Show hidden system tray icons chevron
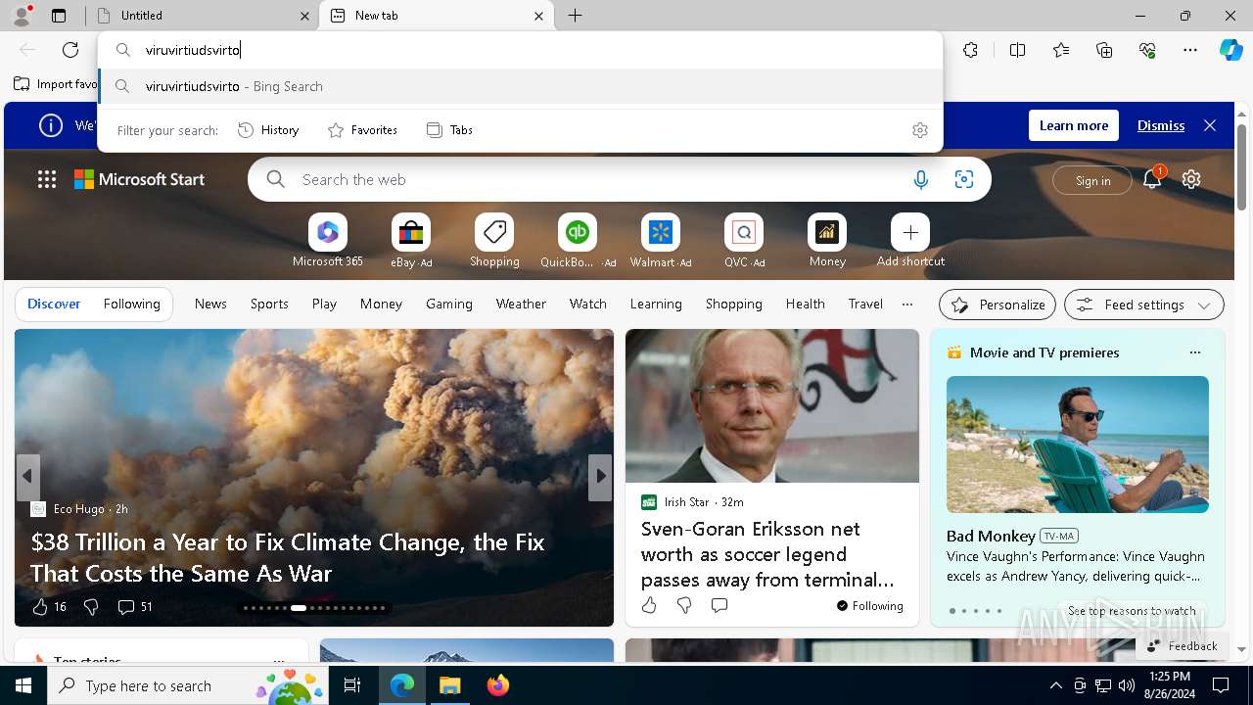 pyautogui.click(x=1055, y=685)
